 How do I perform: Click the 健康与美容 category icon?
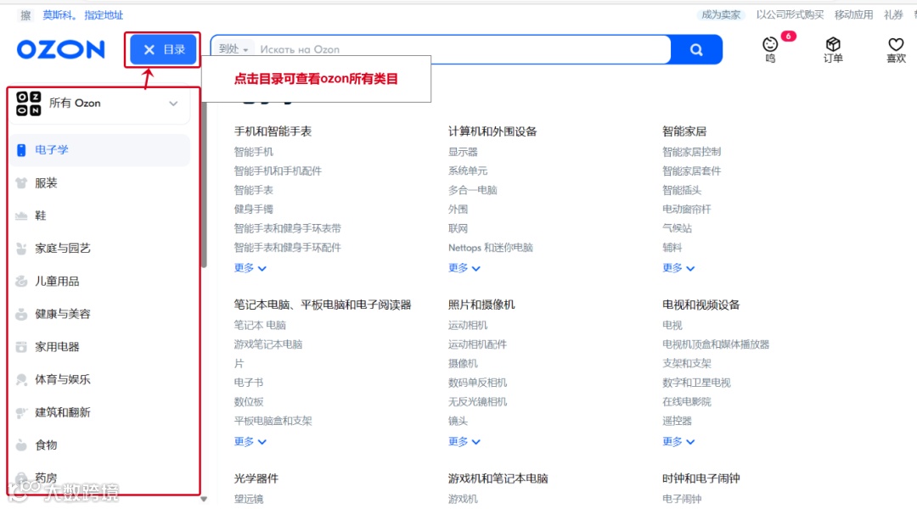[21, 314]
